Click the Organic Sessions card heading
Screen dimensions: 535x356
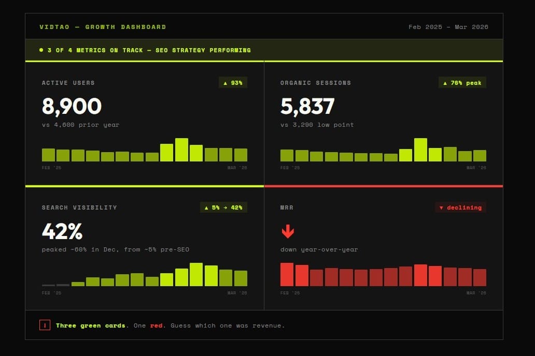tap(316, 83)
